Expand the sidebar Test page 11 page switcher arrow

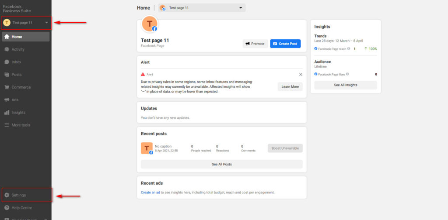pos(46,23)
